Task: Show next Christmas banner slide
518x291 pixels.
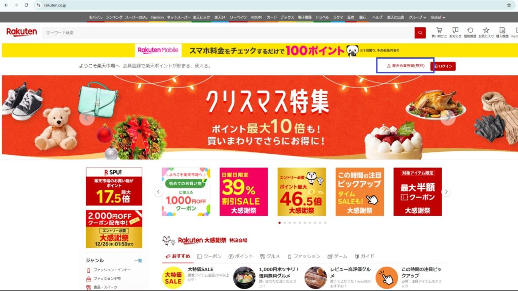Action: [x=448, y=117]
